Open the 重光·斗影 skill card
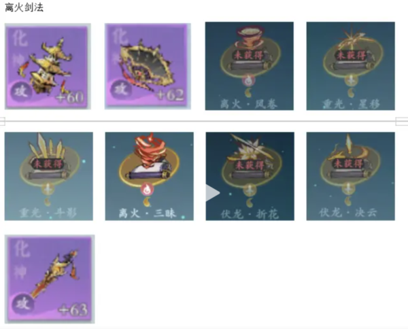This screenshot has height=329, width=408. [x=49, y=176]
